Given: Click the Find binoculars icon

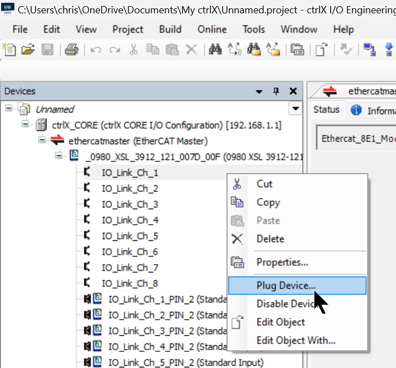Looking at the screenshot, I should click(x=215, y=49).
